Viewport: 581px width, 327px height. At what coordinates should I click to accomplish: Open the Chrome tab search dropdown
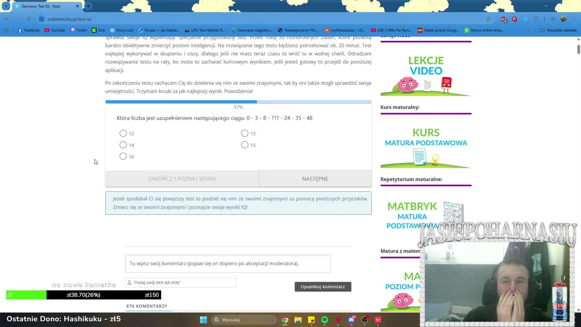coord(6,6)
